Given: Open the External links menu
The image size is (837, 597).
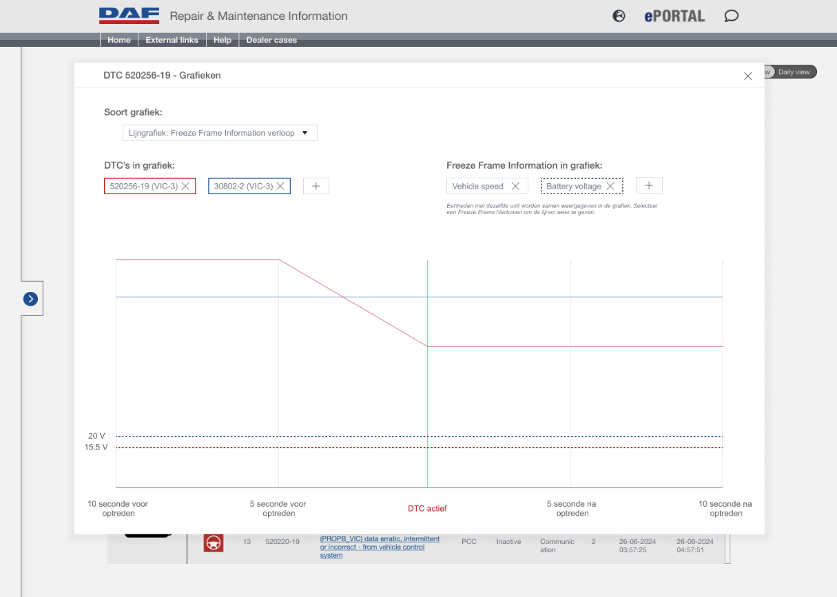Looking at the screenshot, I should point(172,40).
